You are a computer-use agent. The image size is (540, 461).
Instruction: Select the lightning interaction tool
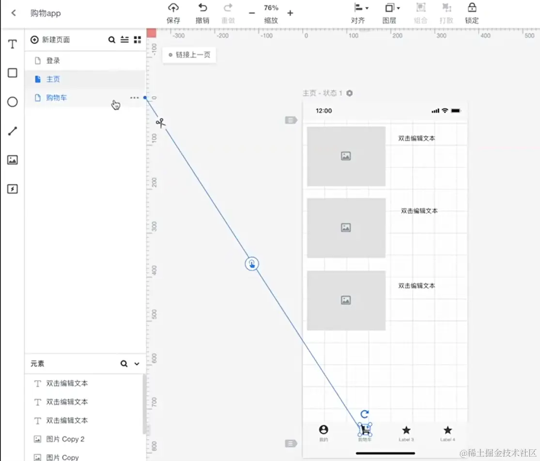click(x=12, y=189)
